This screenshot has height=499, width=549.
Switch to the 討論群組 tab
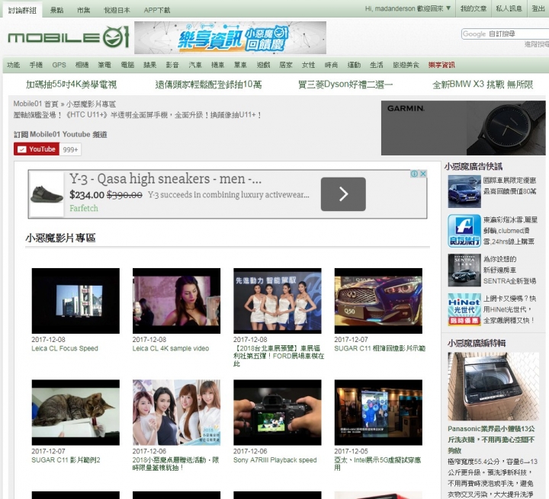pyautogui.click(x=22, y=10)
